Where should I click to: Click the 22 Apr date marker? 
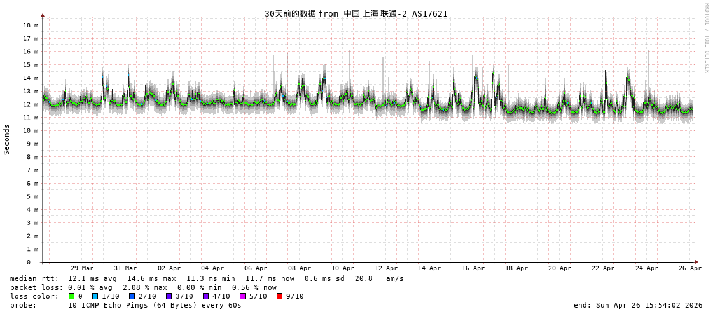click(603, 268)
